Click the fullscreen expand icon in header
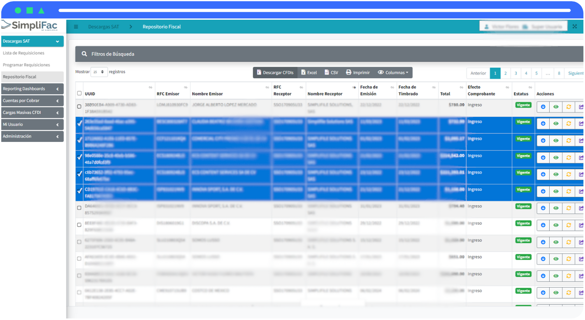 pos(575,27)
